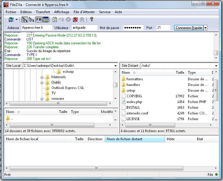The width and height of the screenshot is (223, 181).
Task: Open the Affichage menu
Action: pos(62,12)
